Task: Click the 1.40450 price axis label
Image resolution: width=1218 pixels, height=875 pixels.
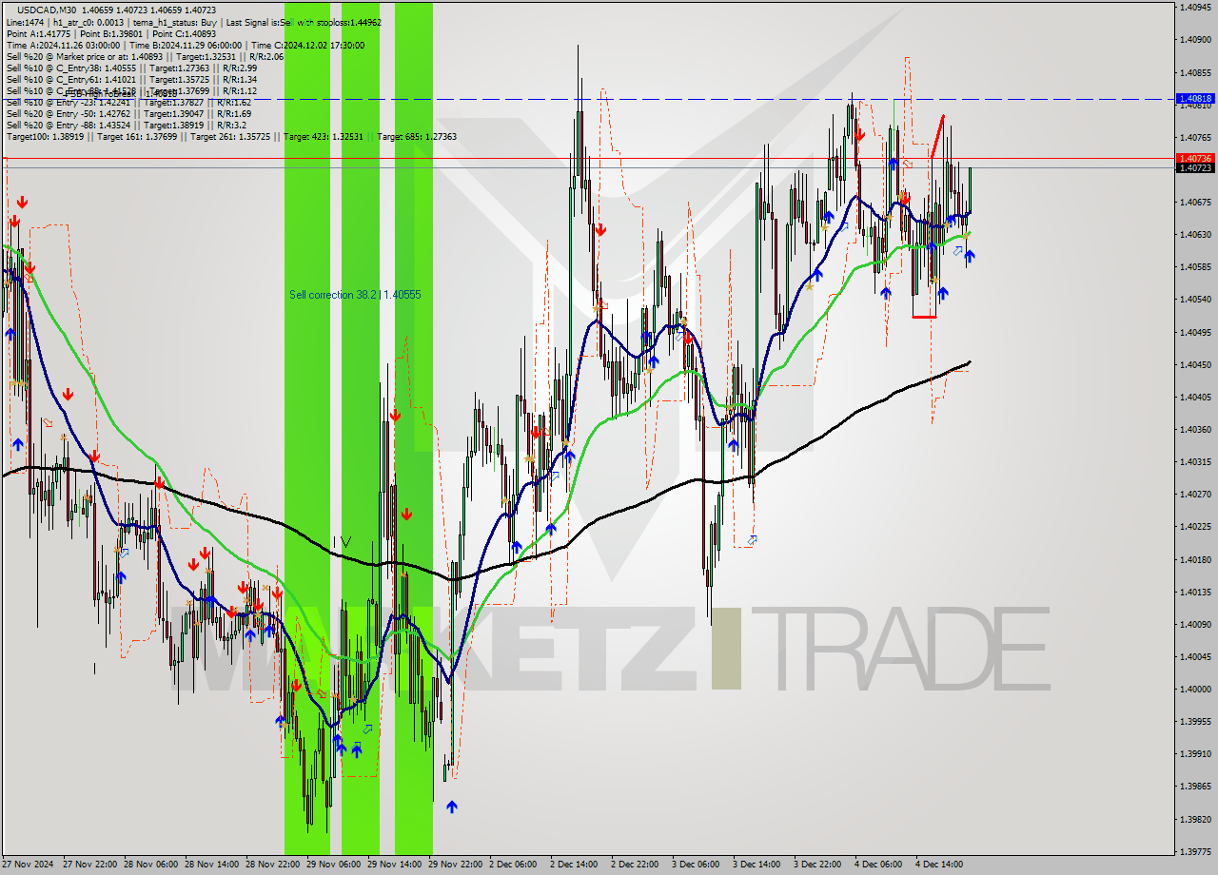Action: [x=1195, y=364]
